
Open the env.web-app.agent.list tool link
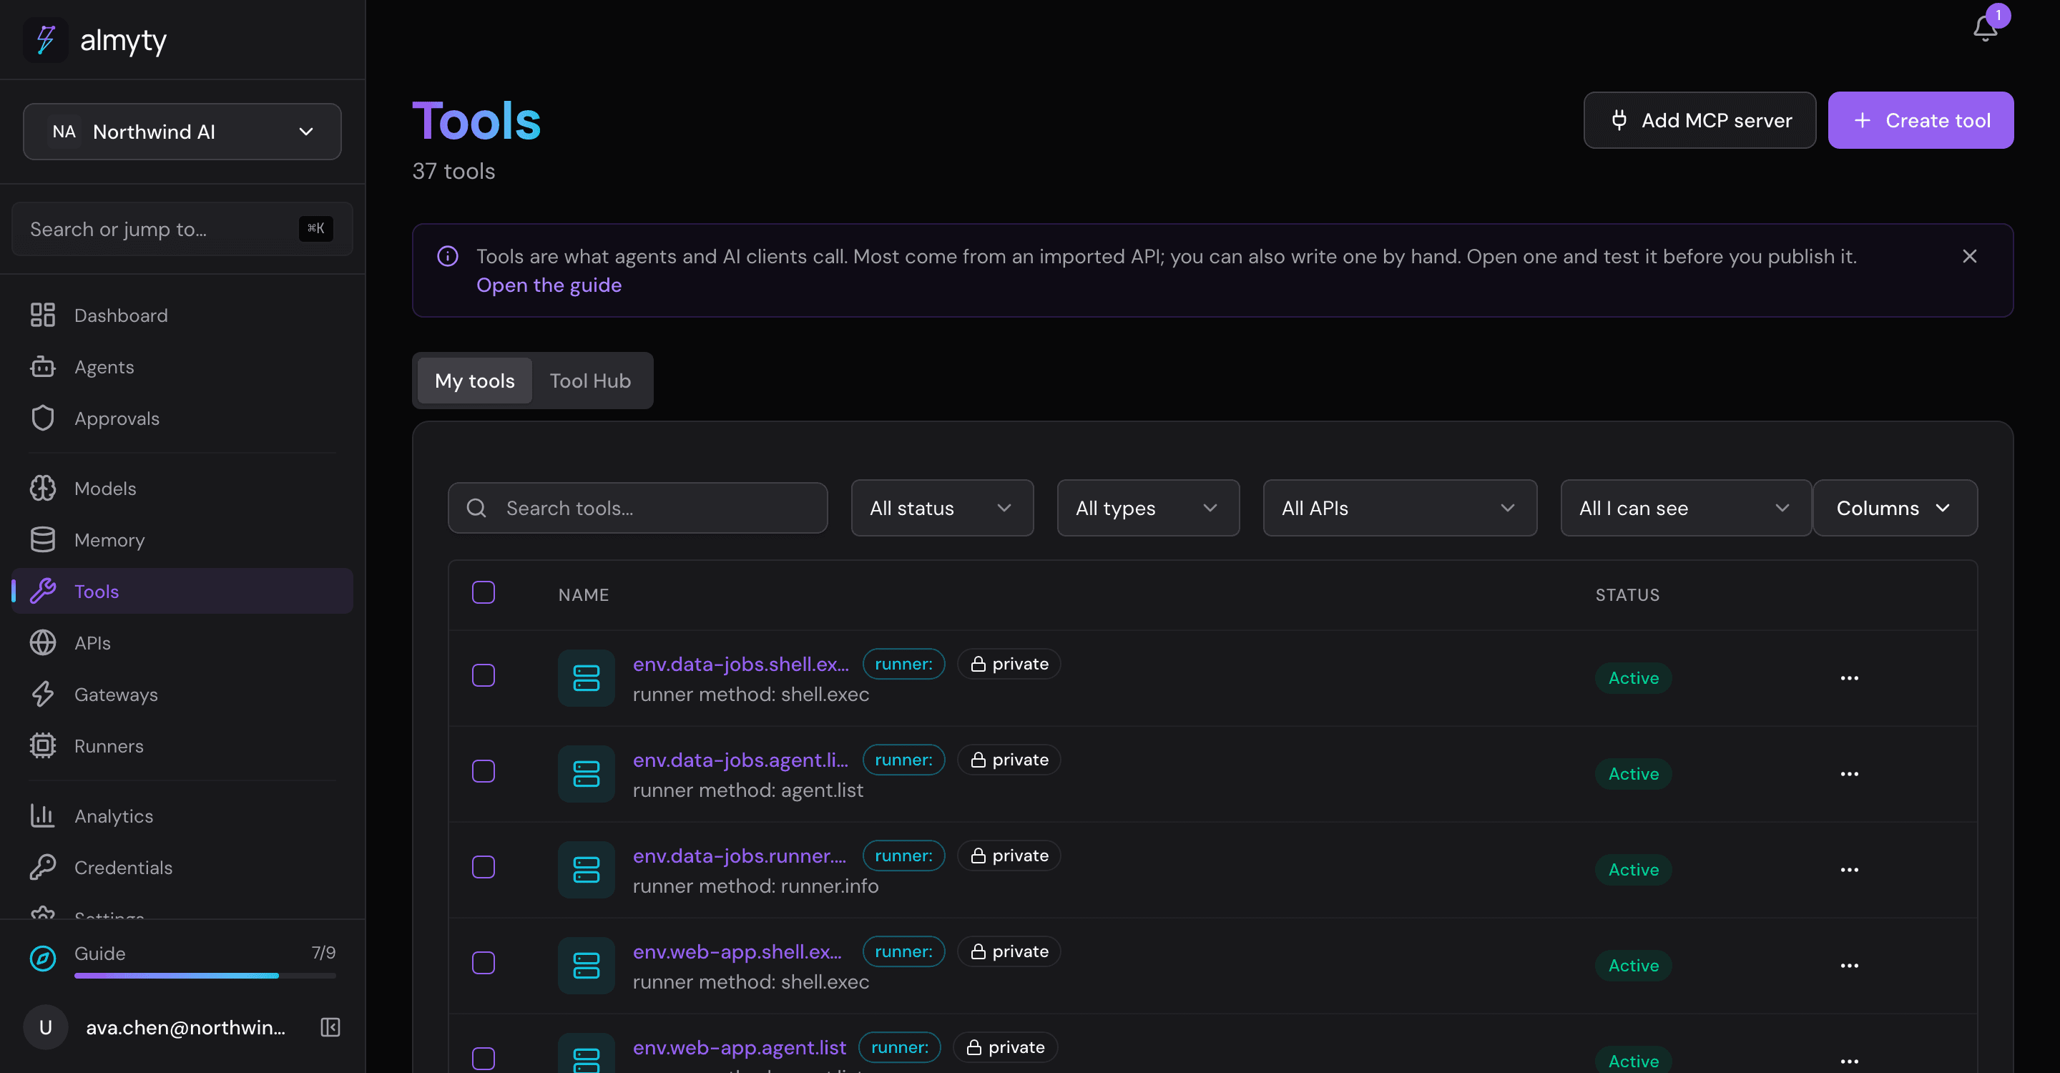[x=739, y=1047]
